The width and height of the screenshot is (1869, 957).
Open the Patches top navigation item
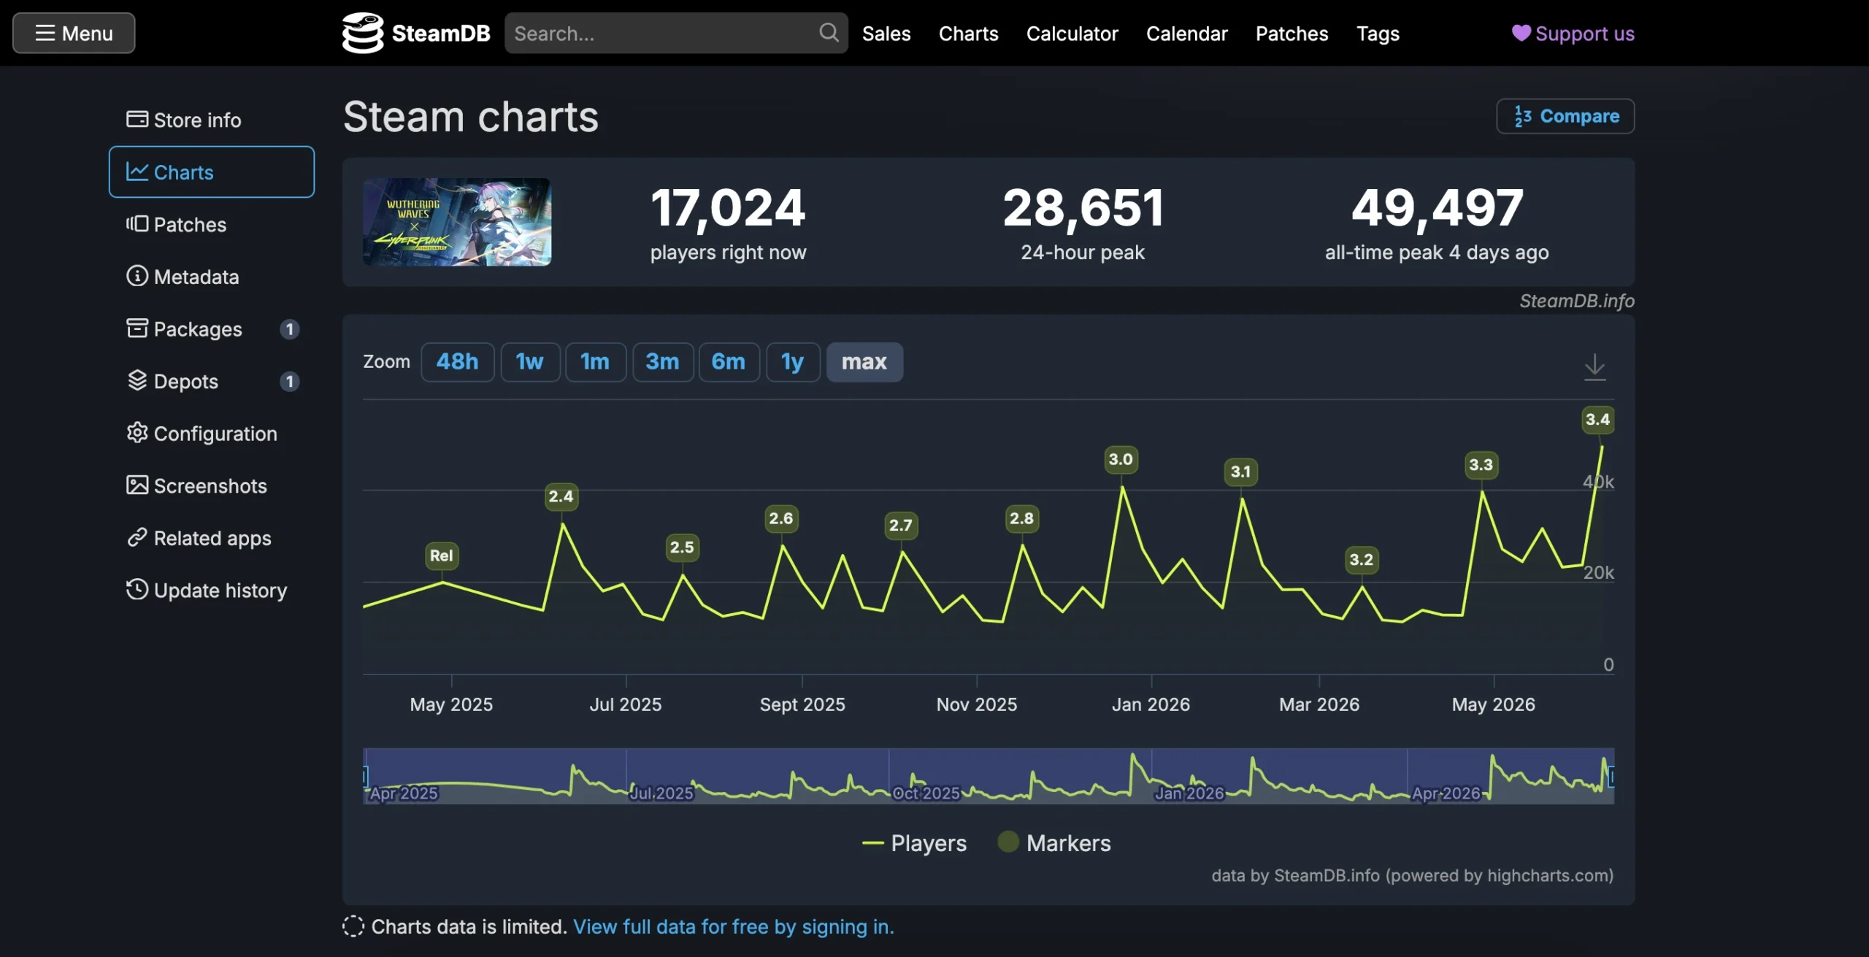1292,34
